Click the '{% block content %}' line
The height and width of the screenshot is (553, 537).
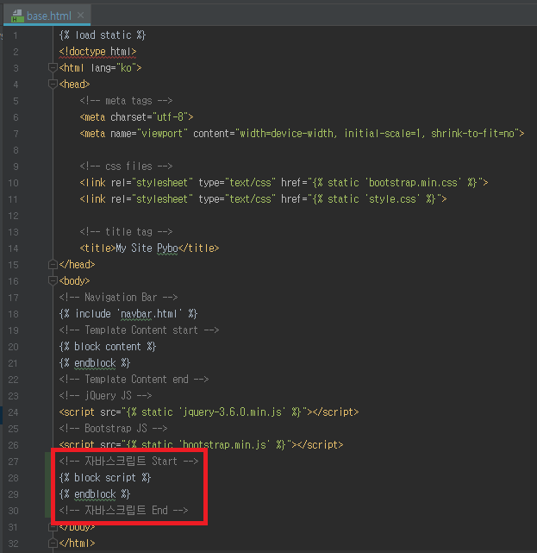[108, 346]
